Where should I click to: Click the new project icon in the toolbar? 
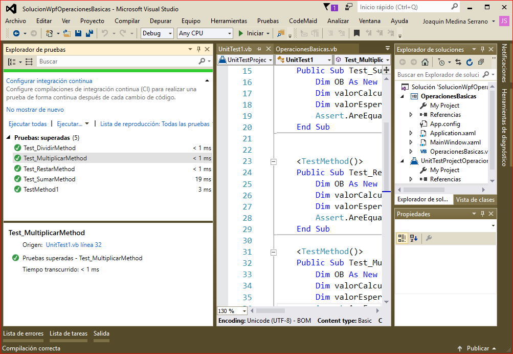tap(50, 33)
